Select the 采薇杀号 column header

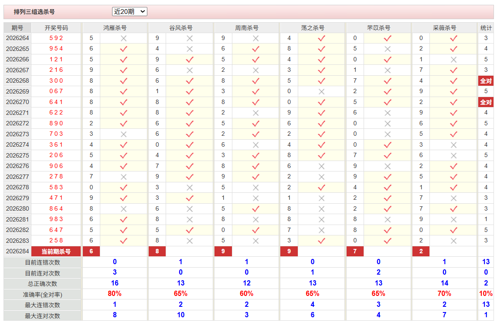444,28
